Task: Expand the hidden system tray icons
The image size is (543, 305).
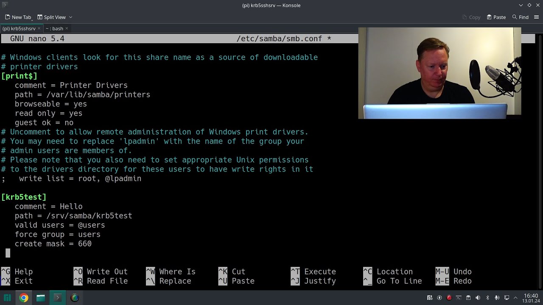Action: pyautogui.click(x=515, y=298)
